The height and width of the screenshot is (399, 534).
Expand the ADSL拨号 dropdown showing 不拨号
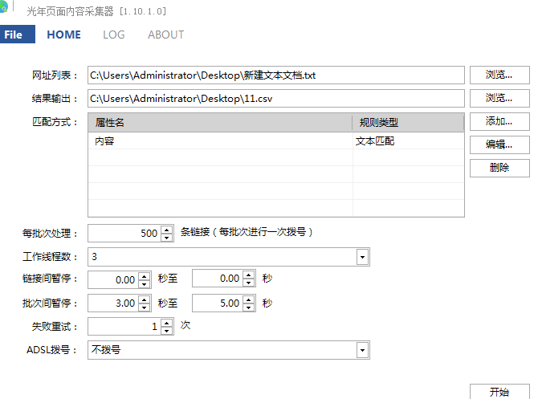[362, 350]
